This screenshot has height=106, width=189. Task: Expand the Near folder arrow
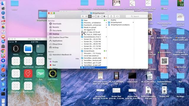coord(106,20)
